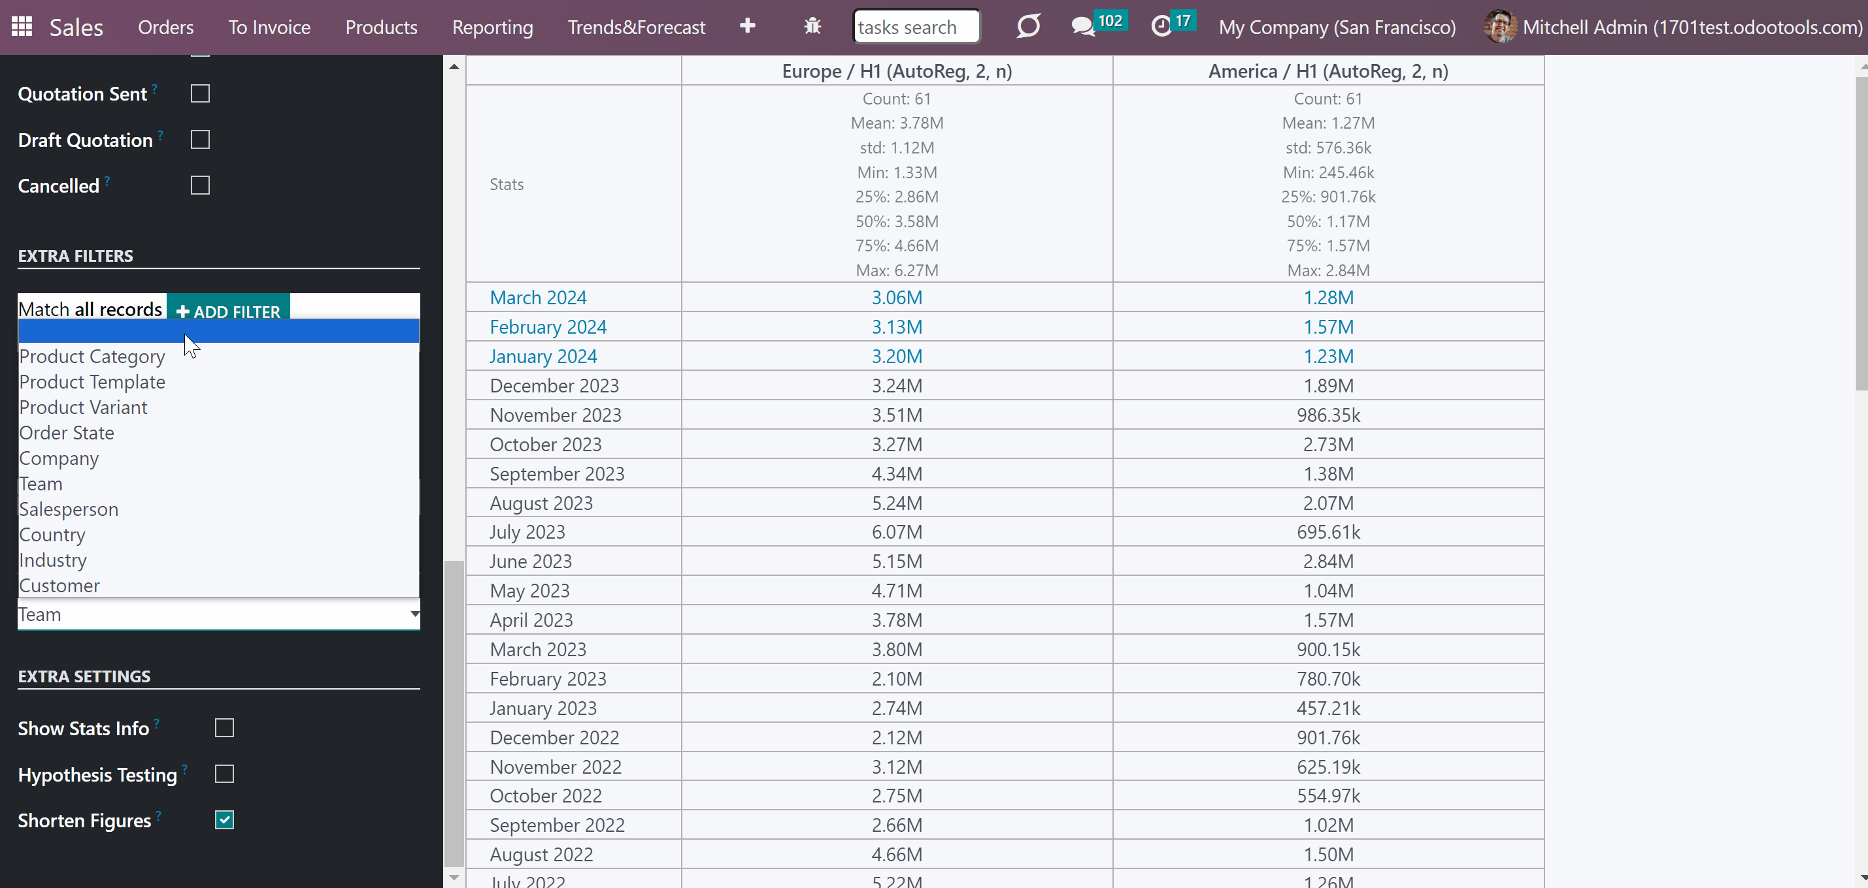
Task: Click the plus icon in top navbar
Action: pyautogui.click(x=748, y=26)
